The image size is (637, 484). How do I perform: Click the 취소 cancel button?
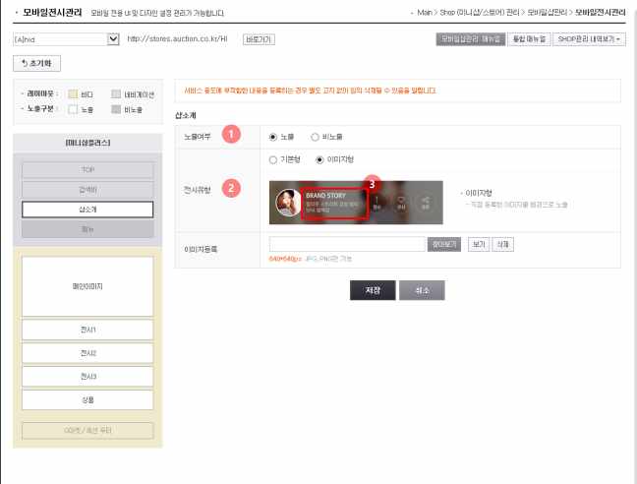[x=422, y=290]
